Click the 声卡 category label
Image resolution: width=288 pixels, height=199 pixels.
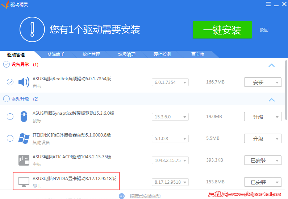tap(37, 86)
